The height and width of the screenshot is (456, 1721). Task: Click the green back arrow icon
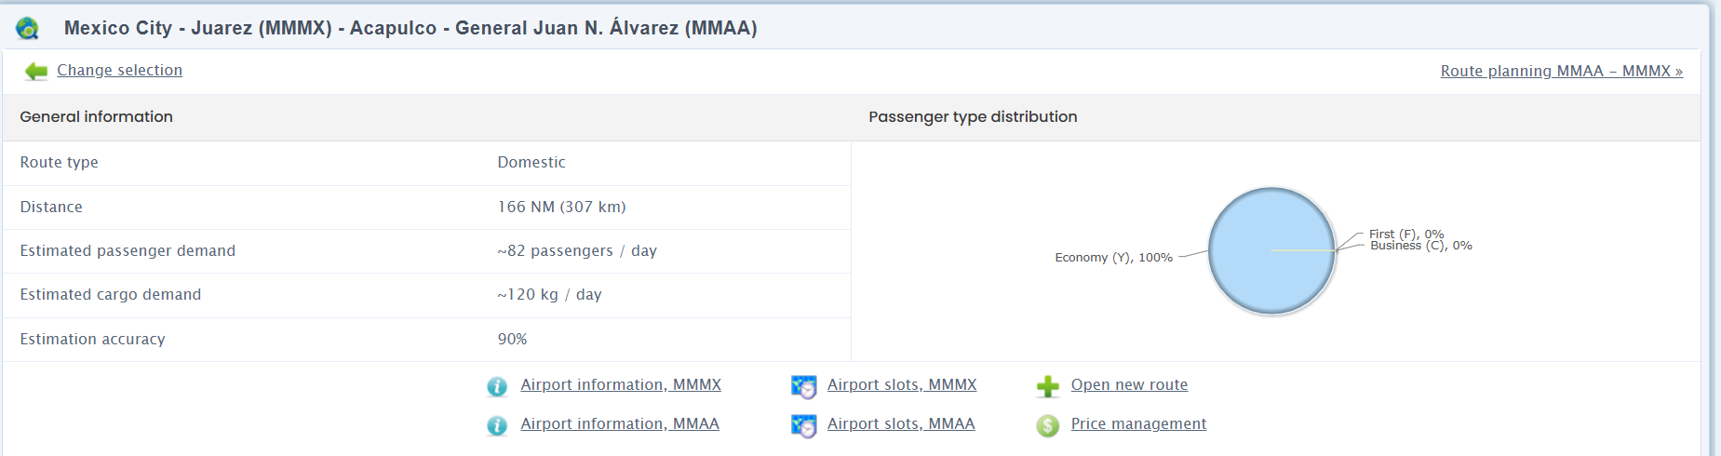(36, 72)
